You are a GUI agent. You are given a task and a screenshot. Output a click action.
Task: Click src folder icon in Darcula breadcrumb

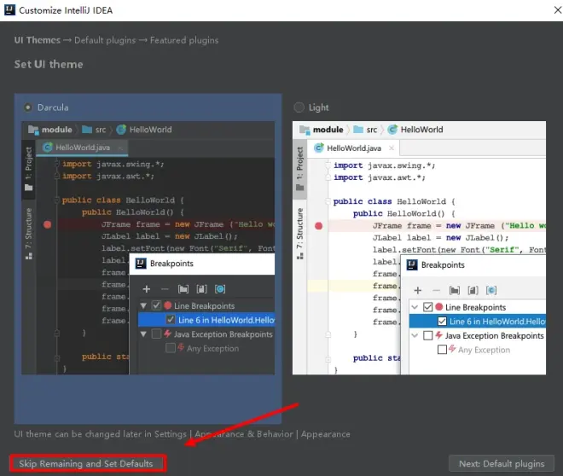pyautogui.click(x=87, y=129)
